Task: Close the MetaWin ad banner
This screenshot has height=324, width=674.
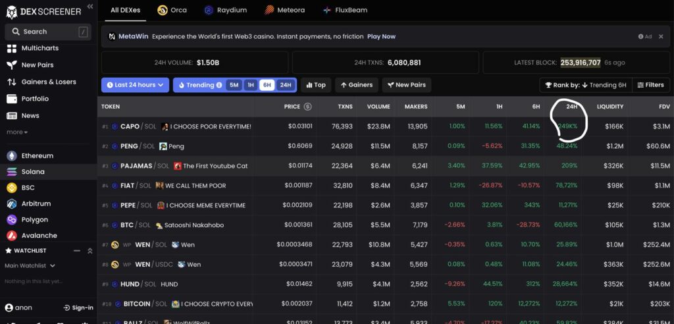Action: 661,37
